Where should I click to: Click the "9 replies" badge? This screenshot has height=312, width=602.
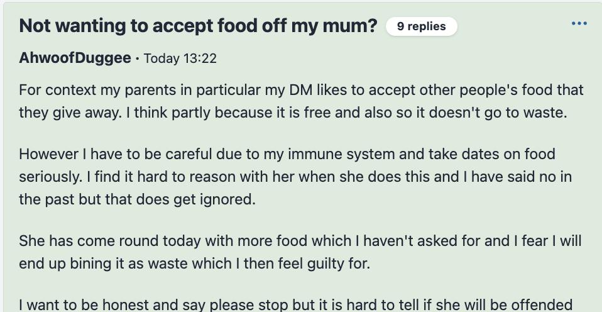[x=421, y=26]
